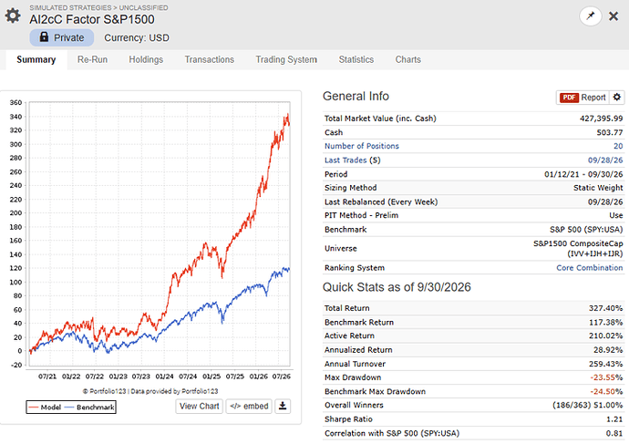Click the position count value 20
Viewport: 629px width, 444px height.
pyautogui.click(x=618, y=146)
